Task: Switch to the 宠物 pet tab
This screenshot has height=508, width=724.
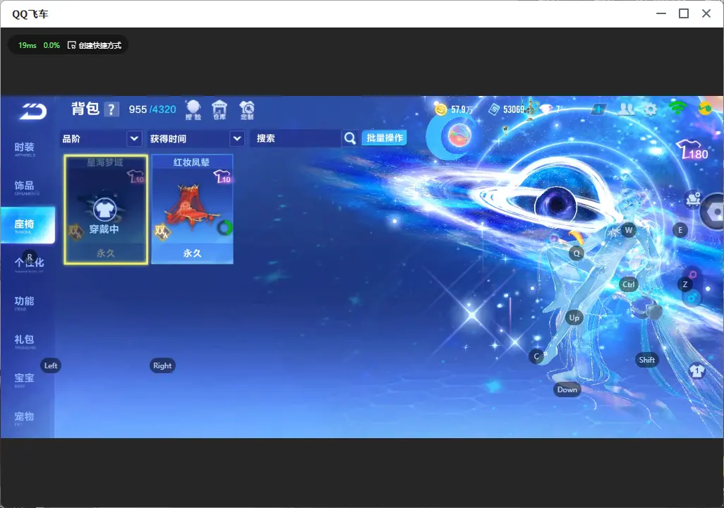Action: 24,418
